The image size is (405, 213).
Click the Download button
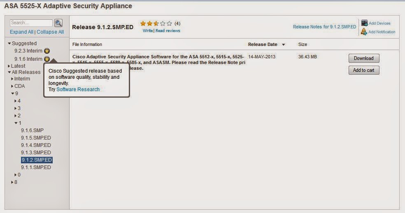point(364,58)
